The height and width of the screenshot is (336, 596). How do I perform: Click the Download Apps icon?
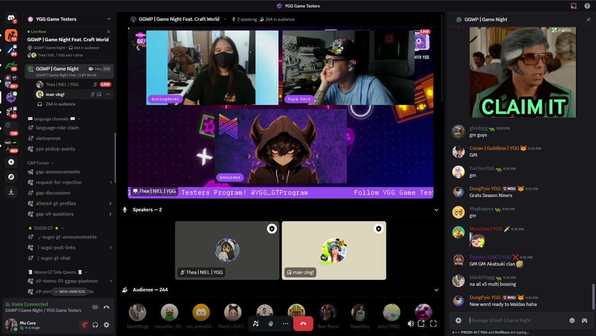[x=11, y=192]
